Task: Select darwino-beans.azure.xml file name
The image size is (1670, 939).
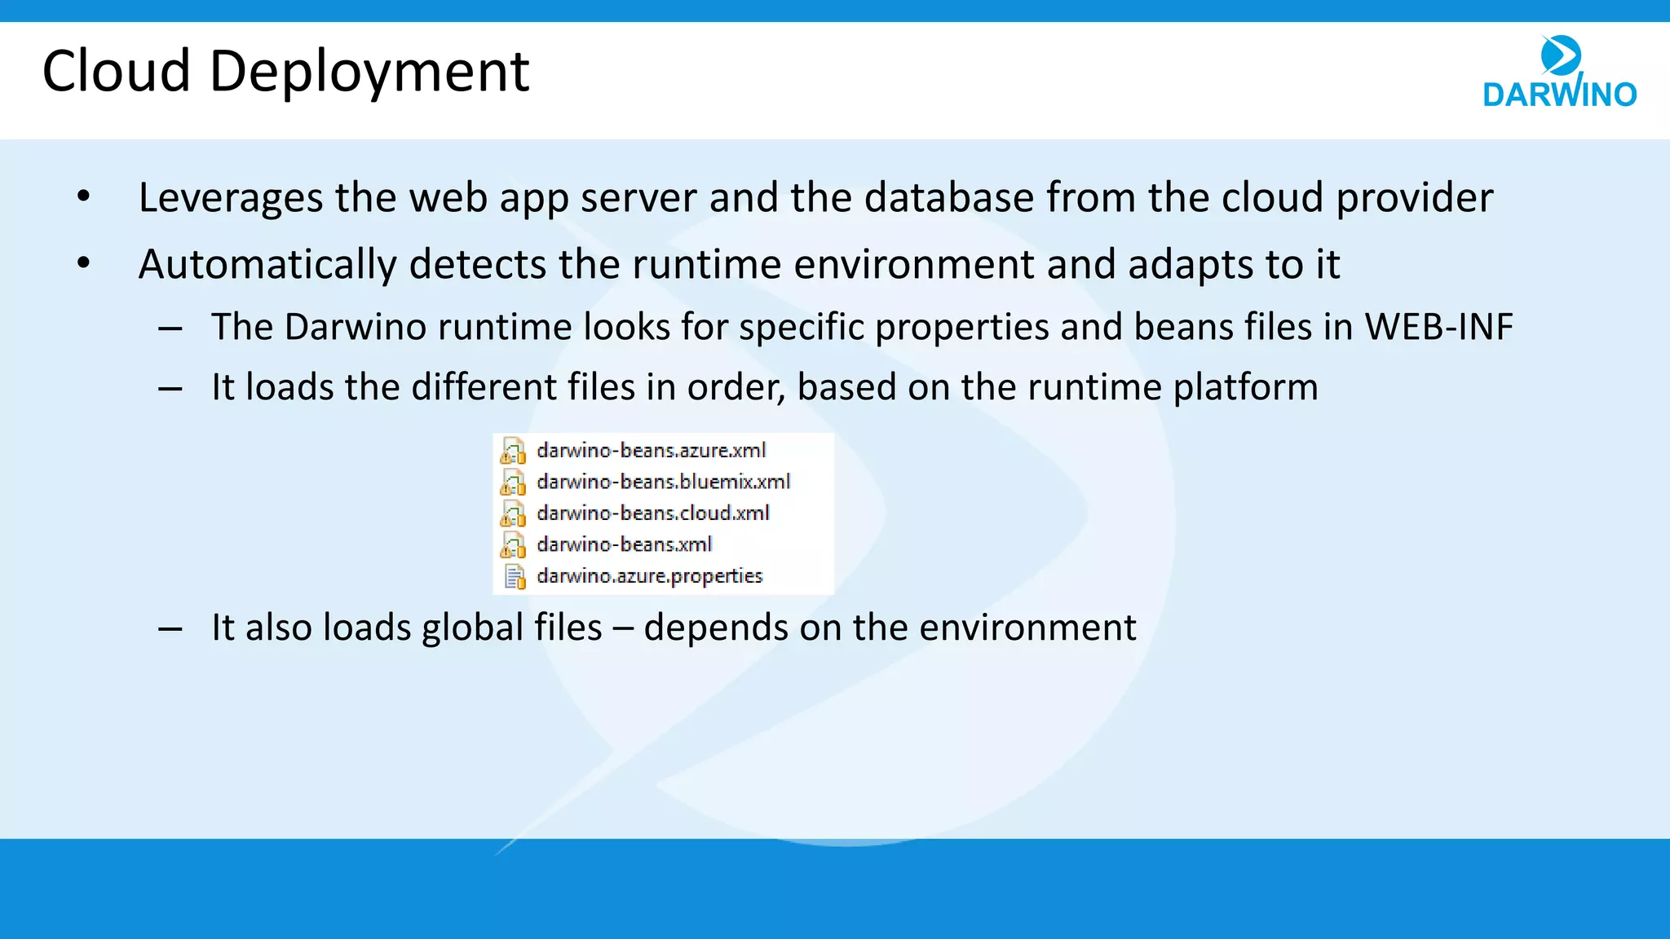Action: pos(651,451)
